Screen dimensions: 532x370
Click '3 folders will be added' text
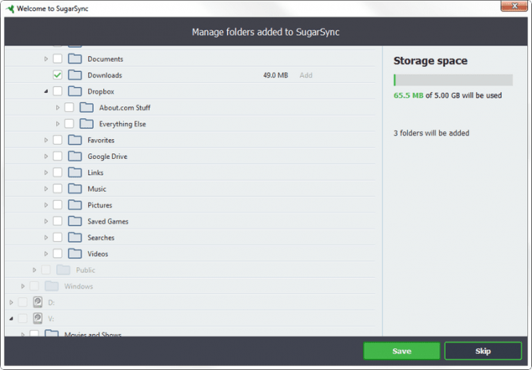[431, 133]
